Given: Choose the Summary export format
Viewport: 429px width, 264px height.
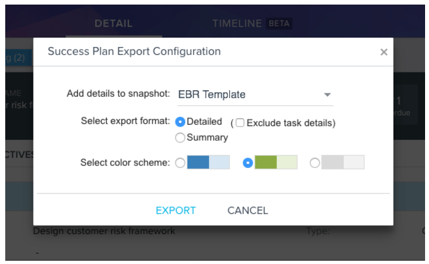Looking at the screenshot, I should click(x=180, y=138).
